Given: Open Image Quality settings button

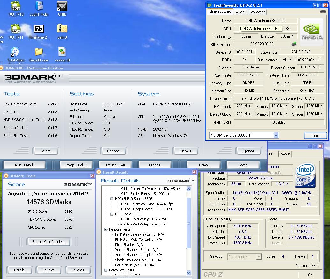Looking at the screenshot, I should 77,165.
